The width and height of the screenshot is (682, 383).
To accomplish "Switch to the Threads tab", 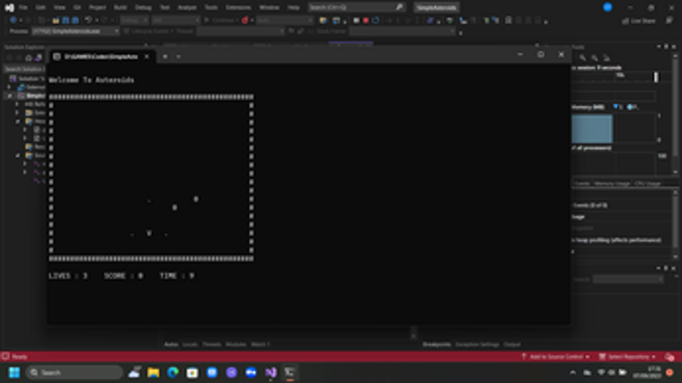I will point(211,345).
